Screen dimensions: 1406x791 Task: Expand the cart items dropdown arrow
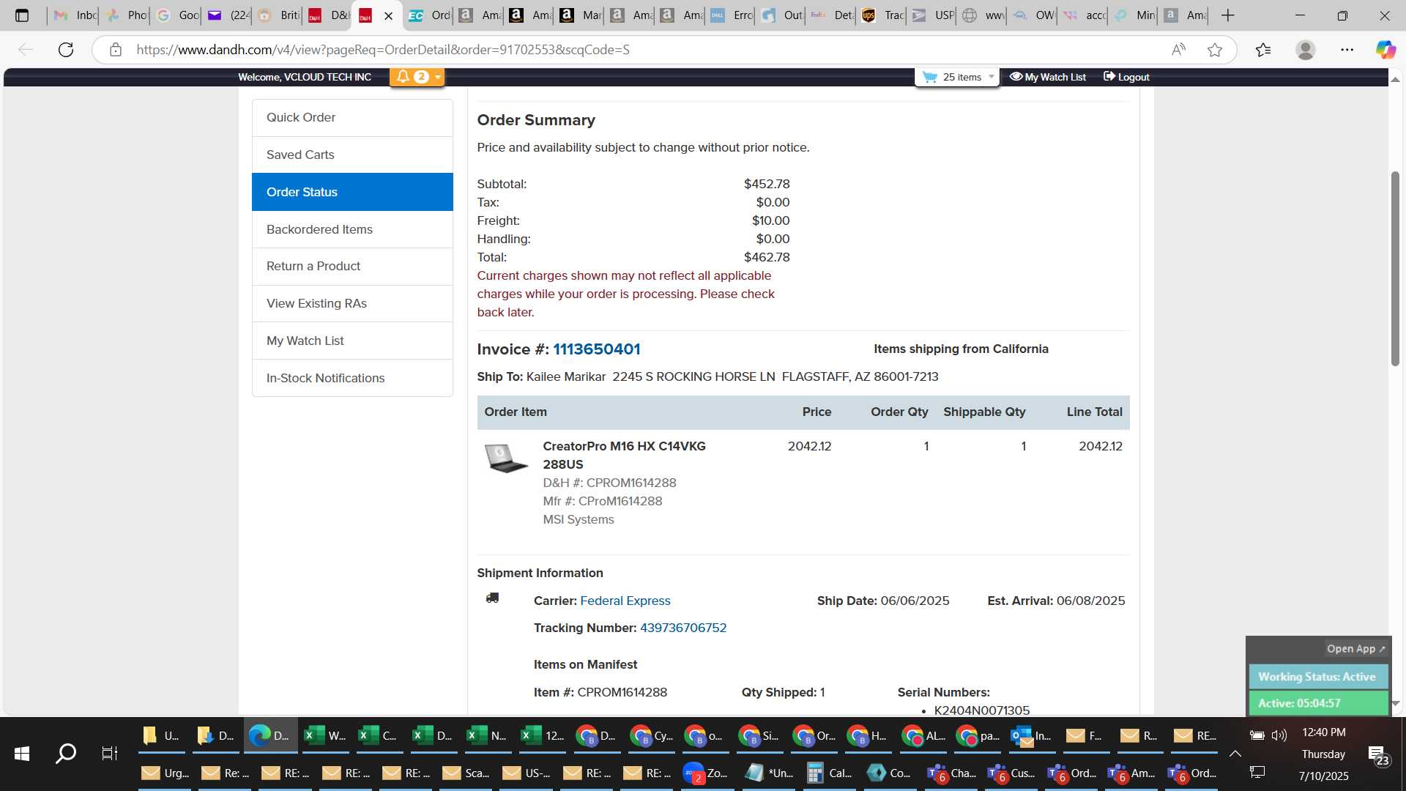(992, 77)
